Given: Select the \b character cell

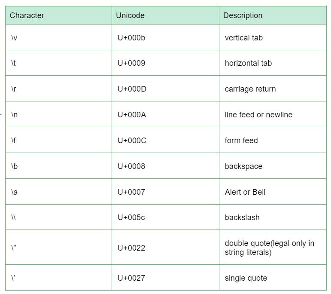Looking at the screenshot, I should click(x=58, y=166).
